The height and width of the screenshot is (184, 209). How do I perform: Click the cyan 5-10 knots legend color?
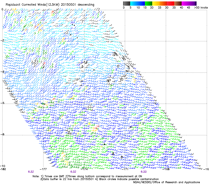tap(134, 3)
